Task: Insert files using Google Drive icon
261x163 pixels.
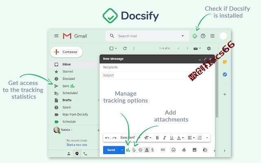Action: tap(184, 150)
